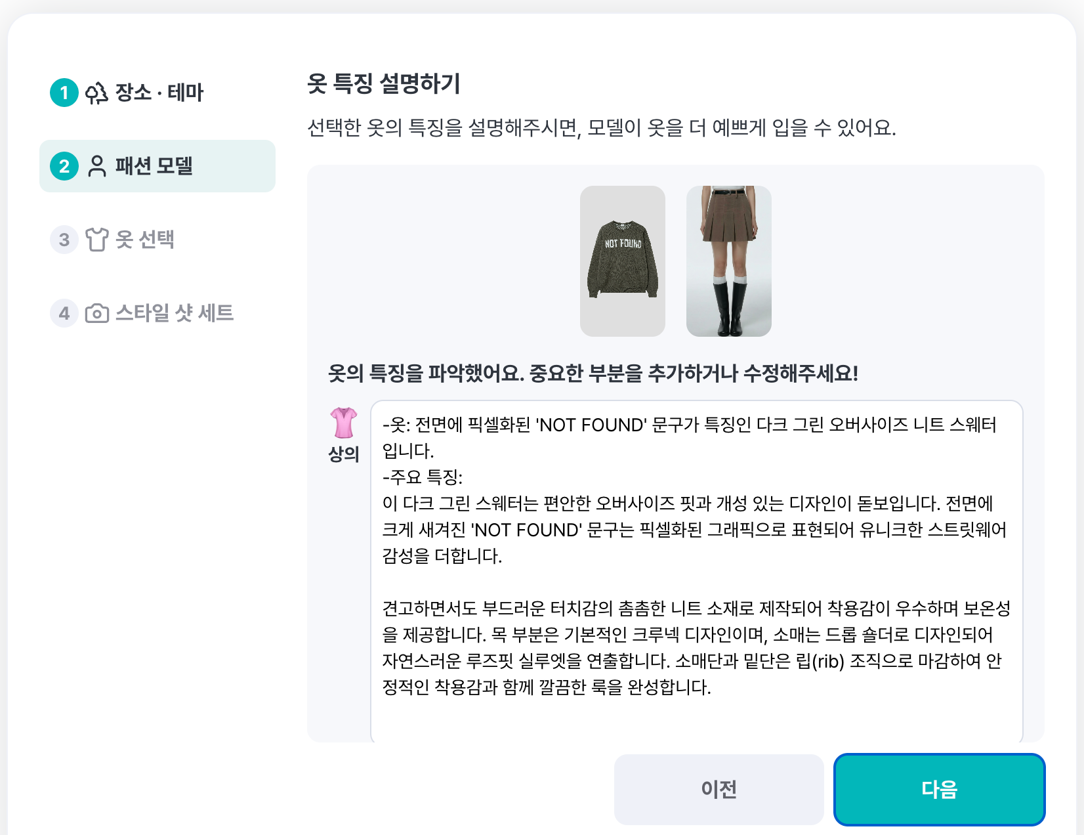Click the teal number 2 badge

click(x=64, y=166)
